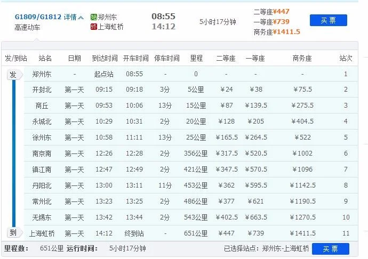
Task: Click the 停车时间 column header
Action: [166, 58]
